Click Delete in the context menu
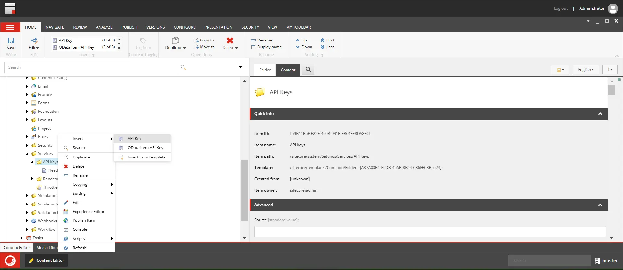The height and width of the screenshot is (270, 623). (x=86, y=166)
